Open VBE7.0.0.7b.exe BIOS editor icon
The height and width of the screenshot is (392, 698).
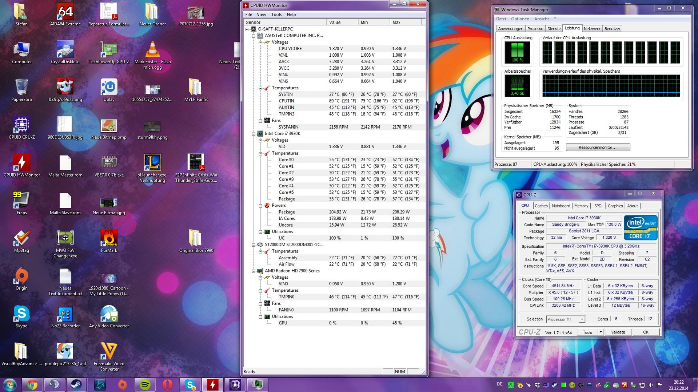pos(109,166)
